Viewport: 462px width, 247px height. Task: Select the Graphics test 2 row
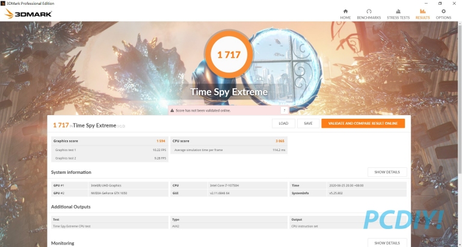[x=109, y=158]
